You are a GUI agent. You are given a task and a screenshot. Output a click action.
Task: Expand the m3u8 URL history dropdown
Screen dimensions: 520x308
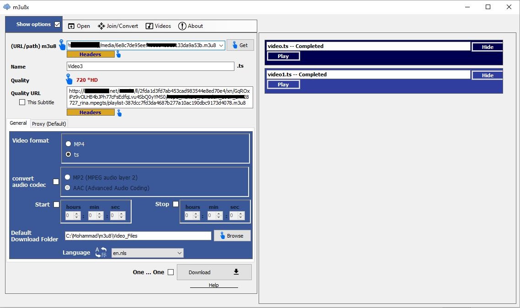click(221, 45)
